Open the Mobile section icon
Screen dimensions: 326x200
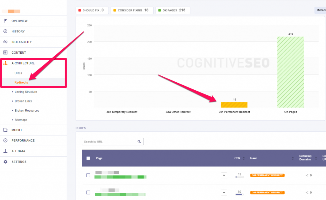[x=5, y=130]
